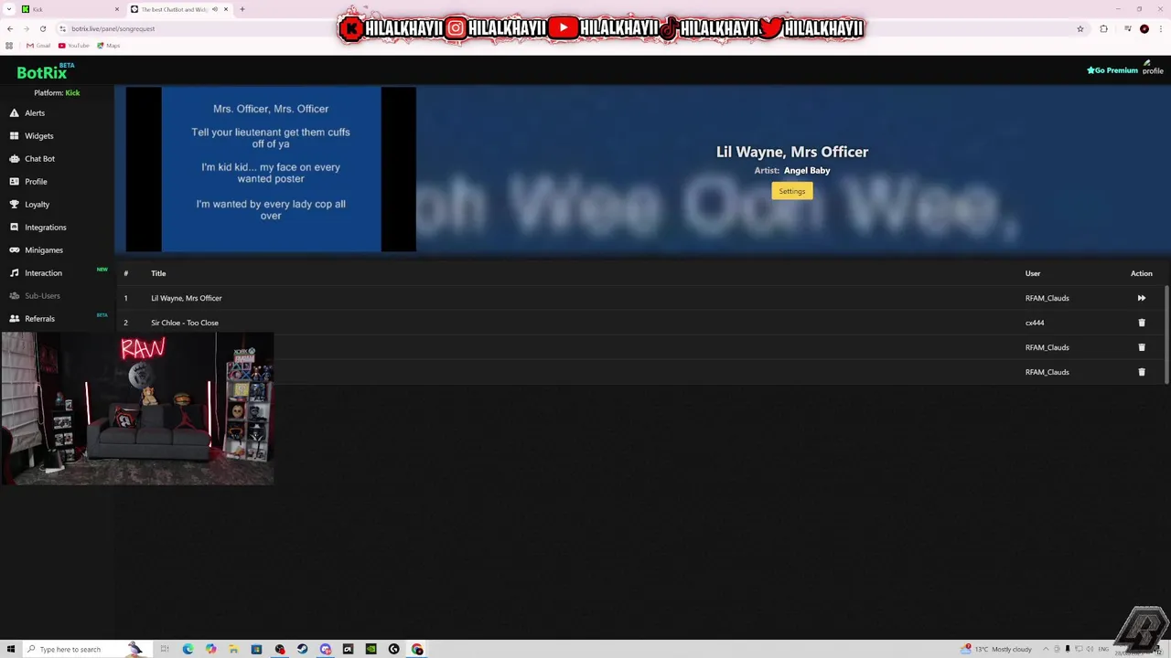
Task: Open the Chrome three-dot menu
Action: (1160, 28)
